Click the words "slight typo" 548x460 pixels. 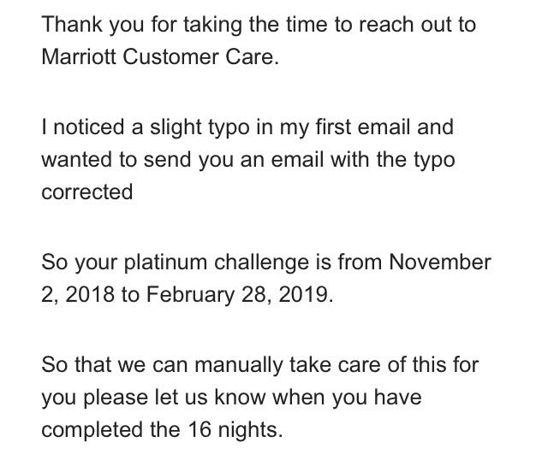[200, 127]
